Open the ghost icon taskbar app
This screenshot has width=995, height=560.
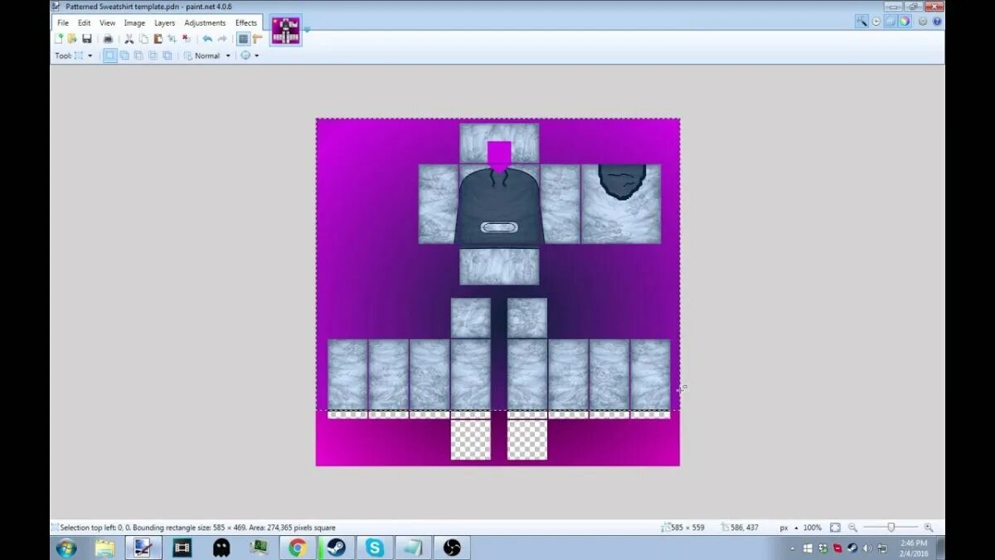pyautogui.click(x=221, y=548)
